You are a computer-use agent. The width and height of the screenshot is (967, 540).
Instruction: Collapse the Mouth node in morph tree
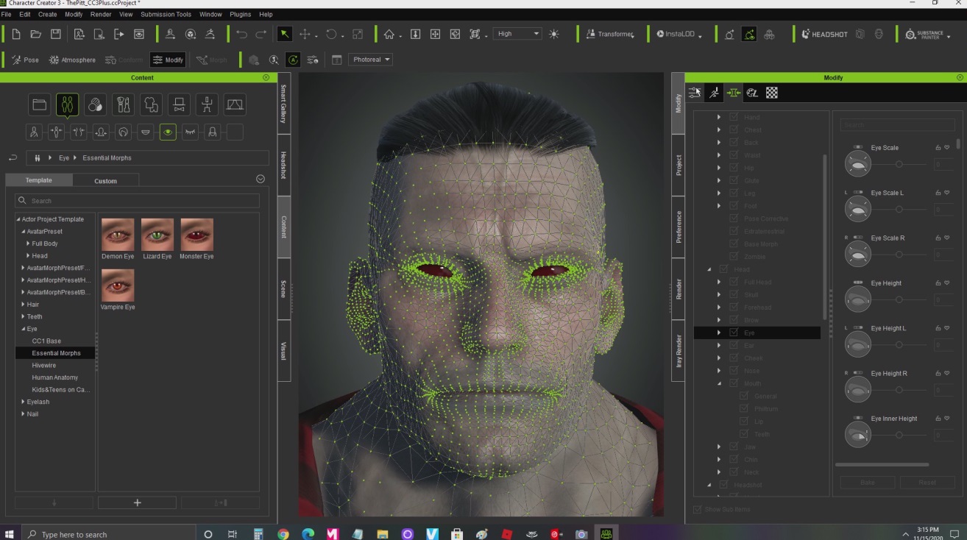[x=719, y=383]
